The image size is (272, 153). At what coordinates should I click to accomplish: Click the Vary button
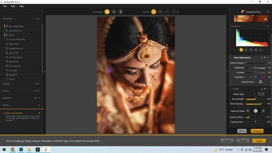(242, 131)
